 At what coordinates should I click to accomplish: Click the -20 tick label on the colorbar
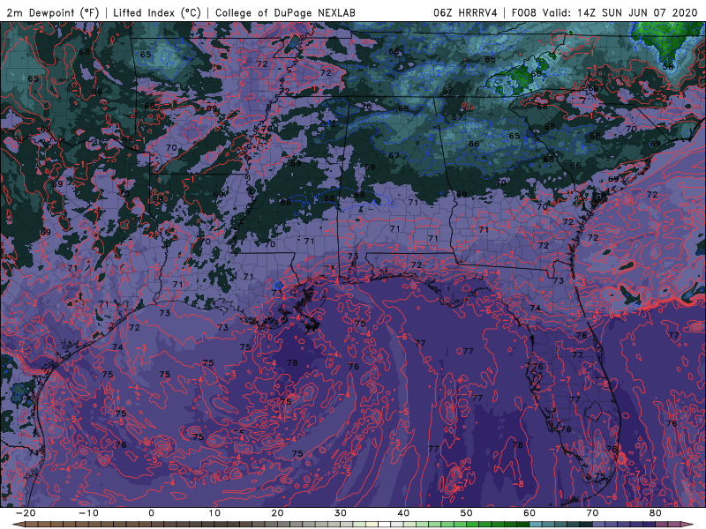click(26, 513)
